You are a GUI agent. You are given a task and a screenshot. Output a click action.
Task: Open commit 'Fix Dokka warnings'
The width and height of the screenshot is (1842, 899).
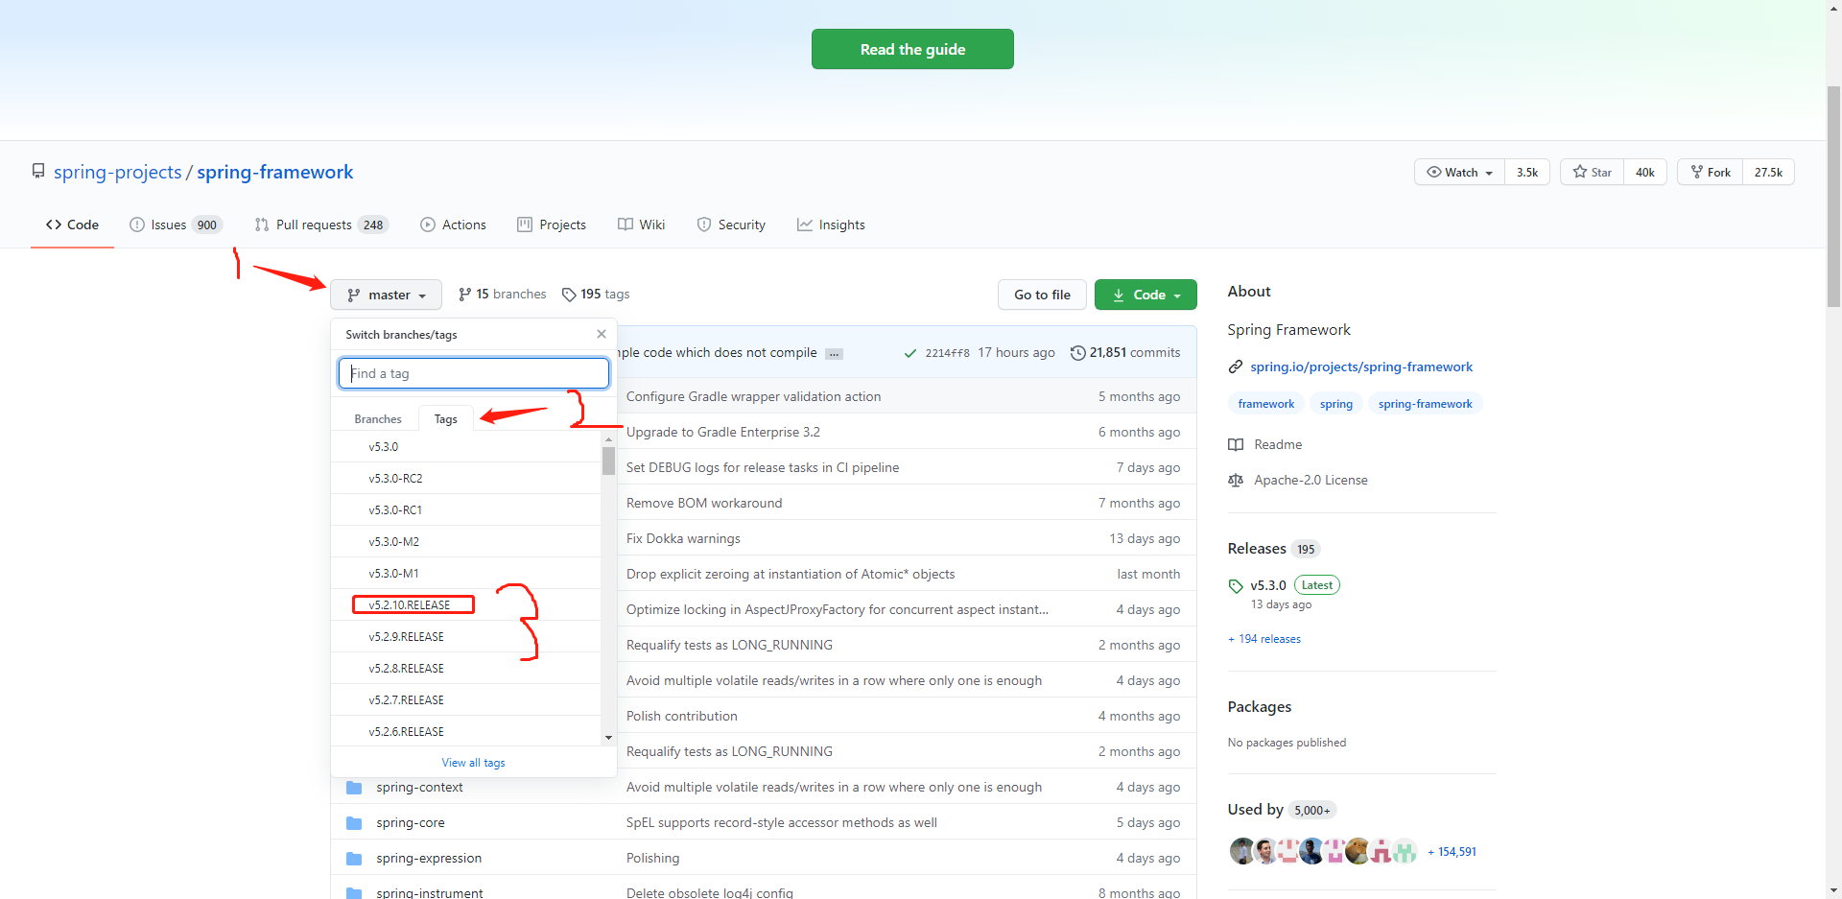click(683, 538)
